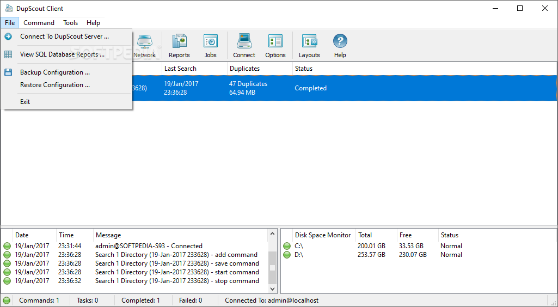558x307 pixels.
Task: Open the Command menu
Action: tap(39, 23)
